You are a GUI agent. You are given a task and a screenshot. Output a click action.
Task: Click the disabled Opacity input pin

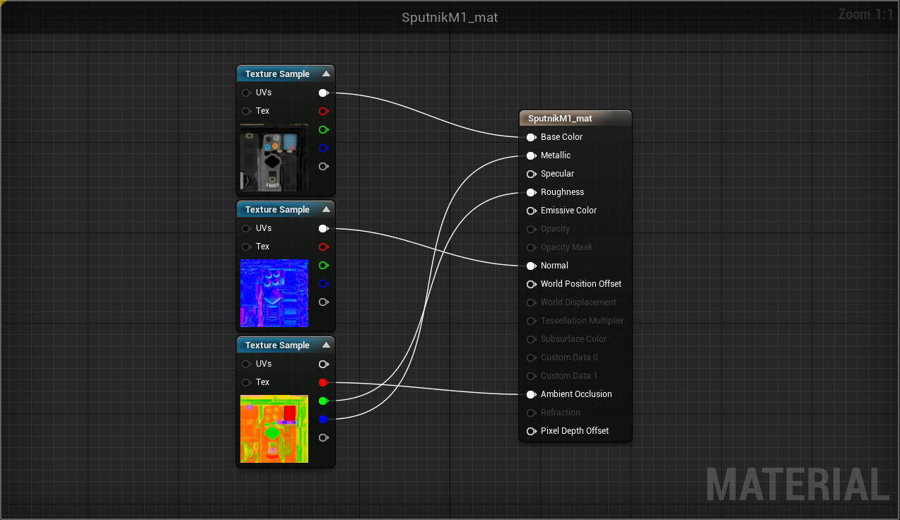pyautogui.click(x=531, y=229)
